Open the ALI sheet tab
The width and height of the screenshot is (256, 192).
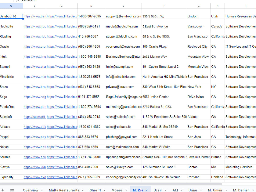(175, 190)
